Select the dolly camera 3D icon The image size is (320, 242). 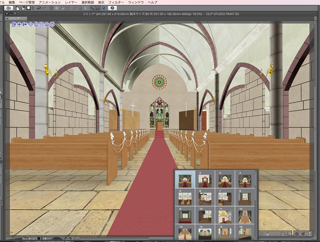(x=25, y=24)
